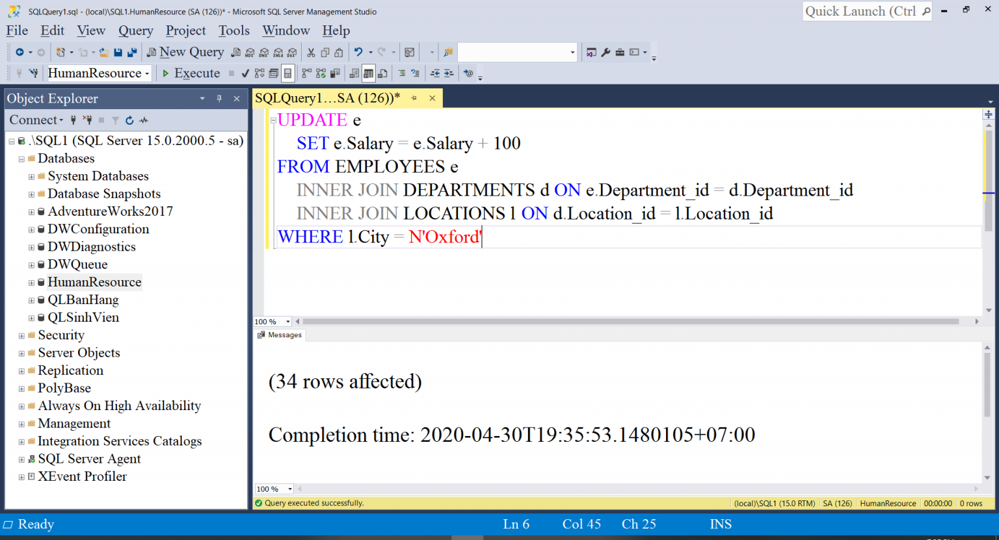Click the editor's horizontal scrollbar
999x540 pixels.
630,322
